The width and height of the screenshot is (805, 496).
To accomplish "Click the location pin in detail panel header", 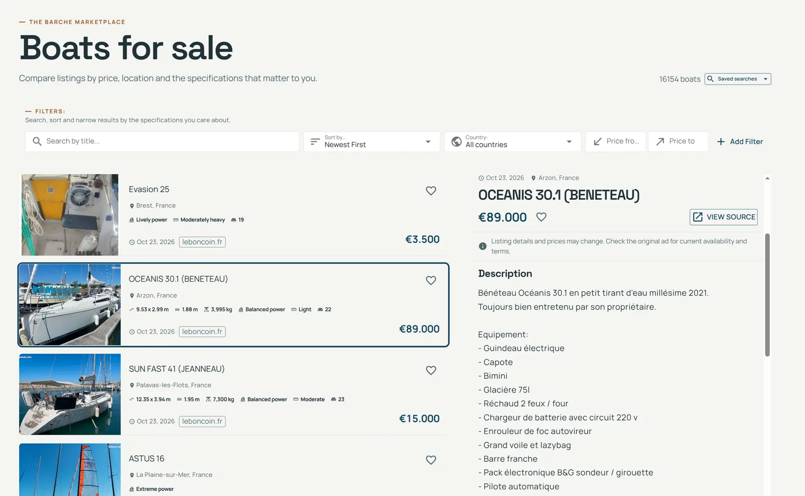I will coord(533,178).
